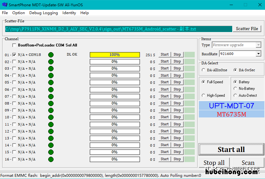The image size is (265, 179).
Task: Click the Stop all button
Action: pos(214,163)
